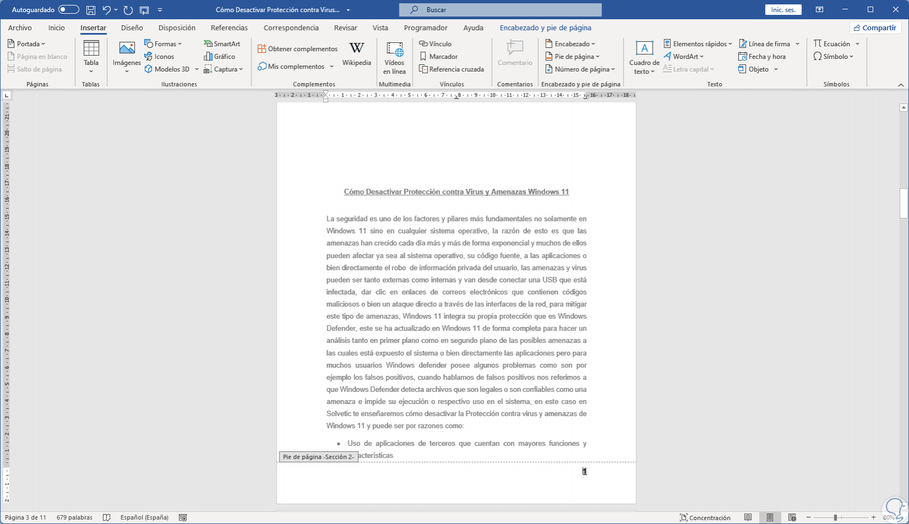Image resolution: width=909 pixels, height=524 pixels.
Task: Insert a Portada cover page
Action: pyautogui.click(x=26, y=44)
